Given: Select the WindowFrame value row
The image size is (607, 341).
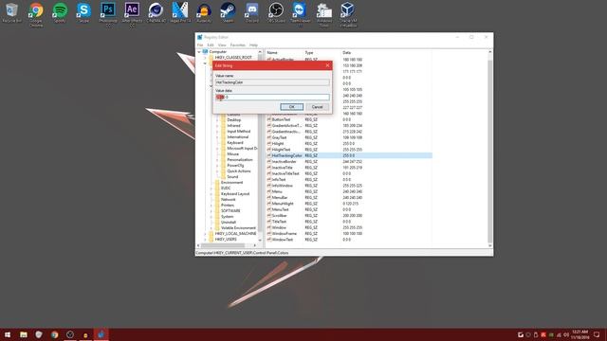Looking at the screenshot, I should pos(285,234).
